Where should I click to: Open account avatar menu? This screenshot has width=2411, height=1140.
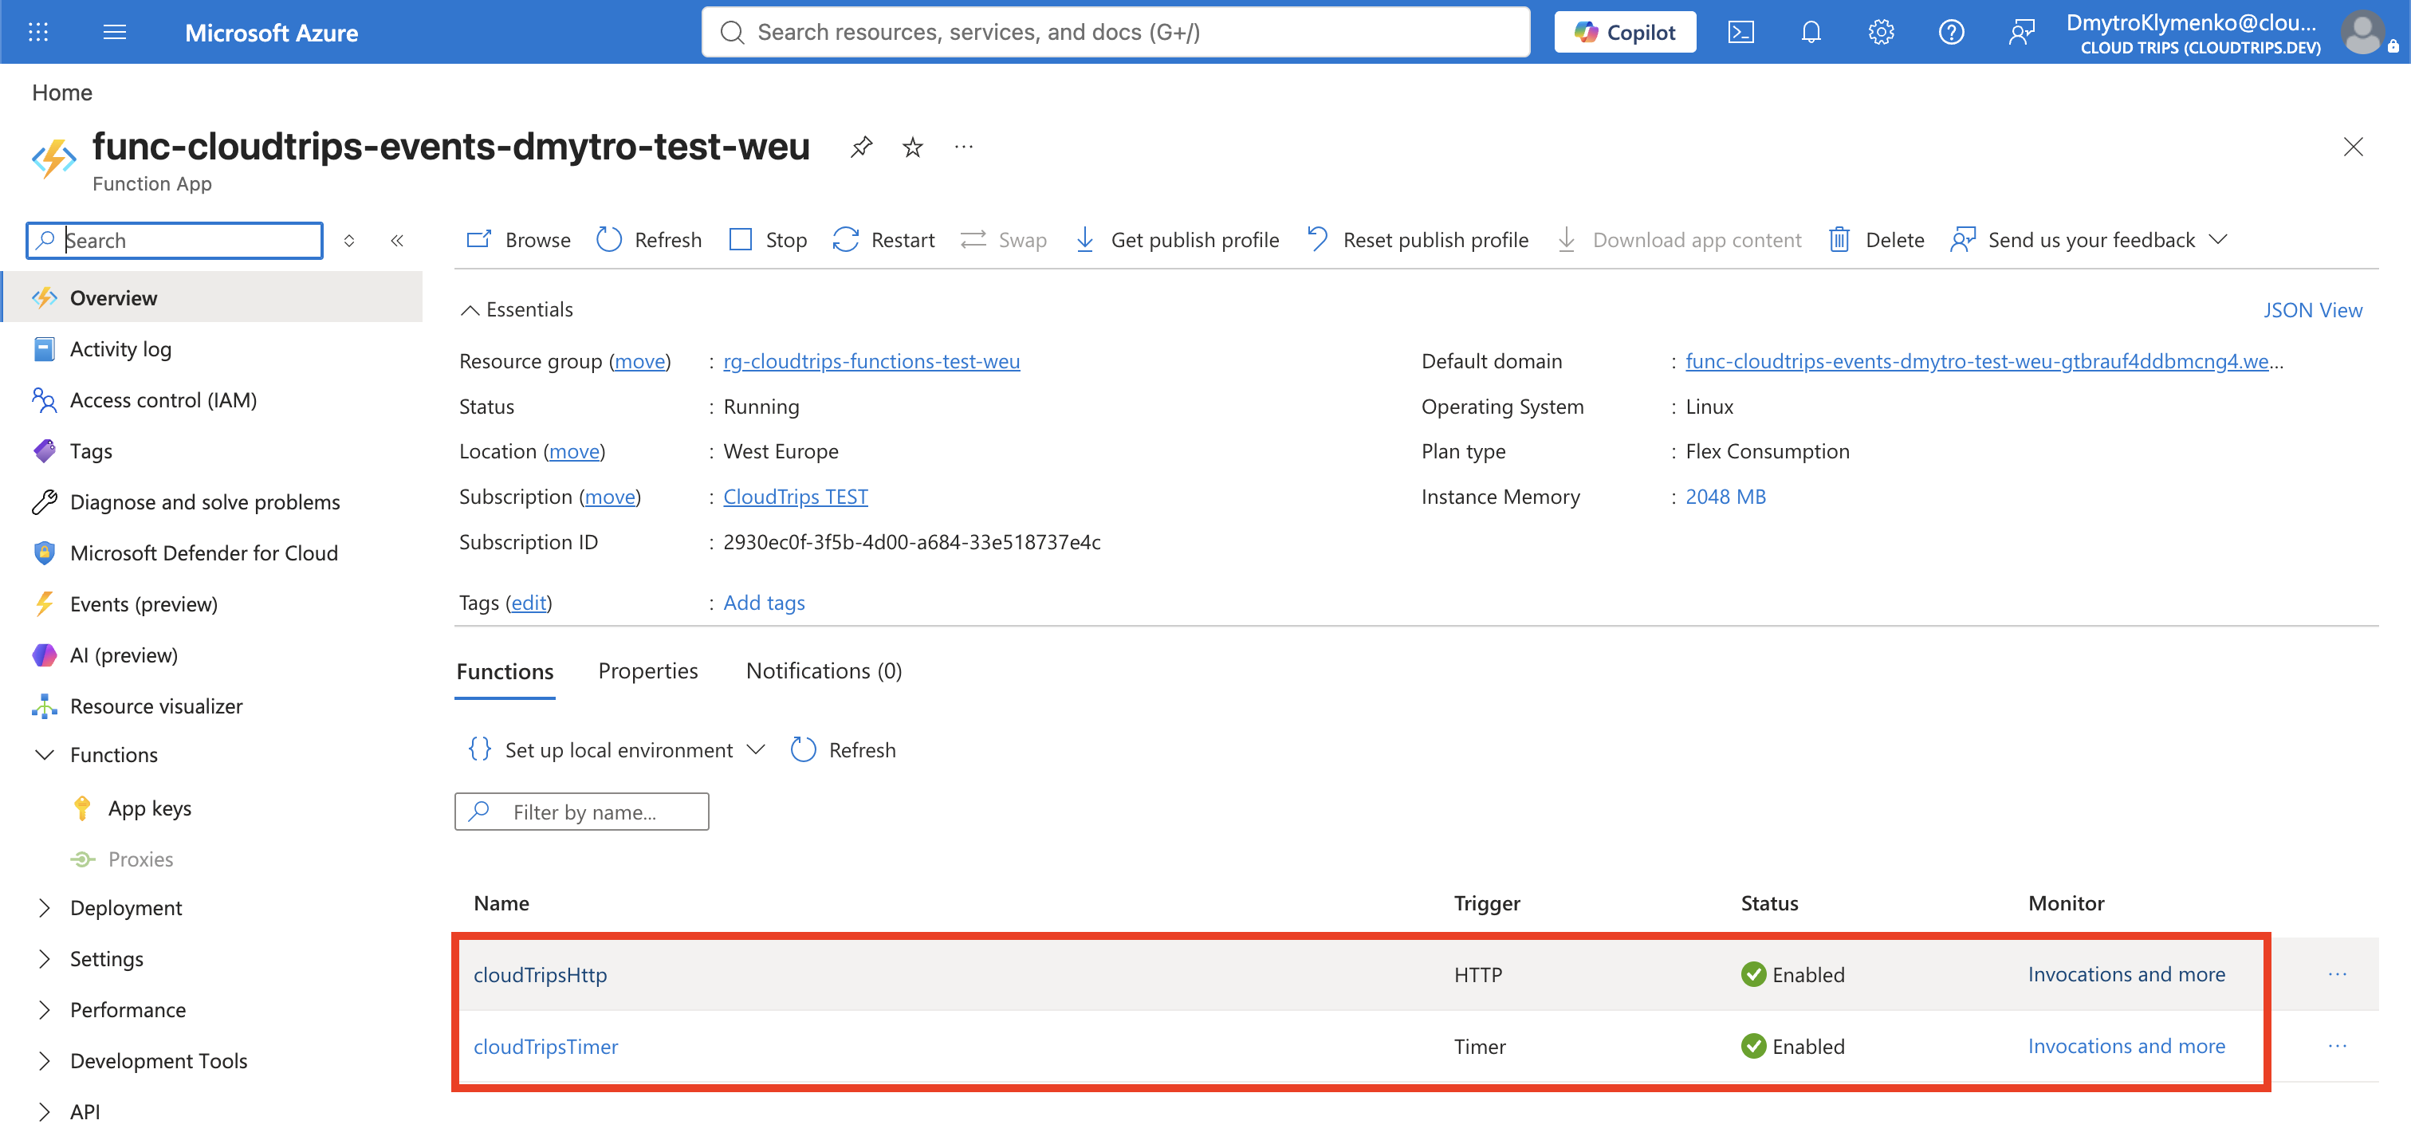2362,32
